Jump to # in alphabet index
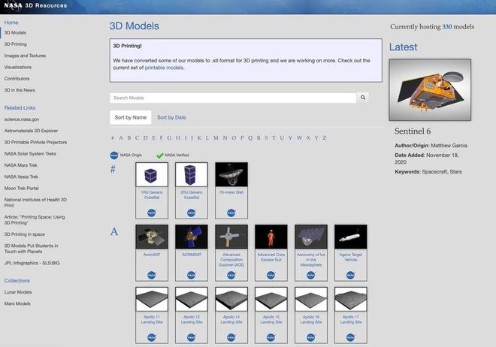The width and height of the screenshot is (496, 347). tap(112, 137)
